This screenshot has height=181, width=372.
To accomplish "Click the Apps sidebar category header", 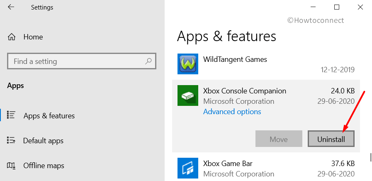I will pos(15,86).
